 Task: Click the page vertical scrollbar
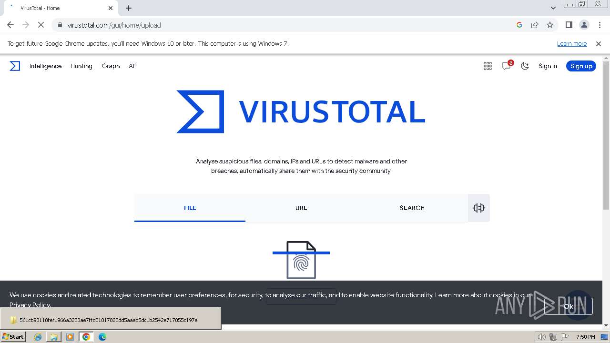[606, 135]
